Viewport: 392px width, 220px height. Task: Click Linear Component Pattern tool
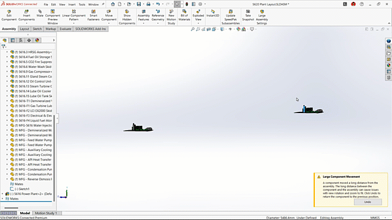tap(73, 15)
